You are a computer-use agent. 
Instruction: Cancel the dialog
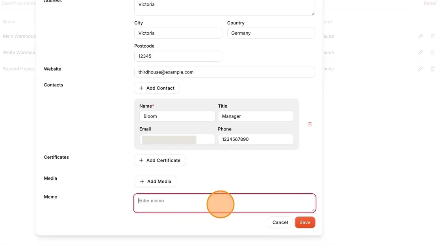click(280, 222)
